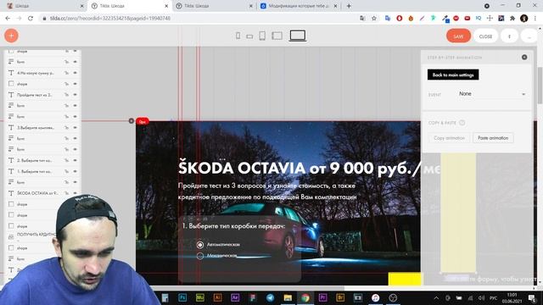543x305 pixels.
Task: Click the orange plus add-element button
Action: point(11,36)
